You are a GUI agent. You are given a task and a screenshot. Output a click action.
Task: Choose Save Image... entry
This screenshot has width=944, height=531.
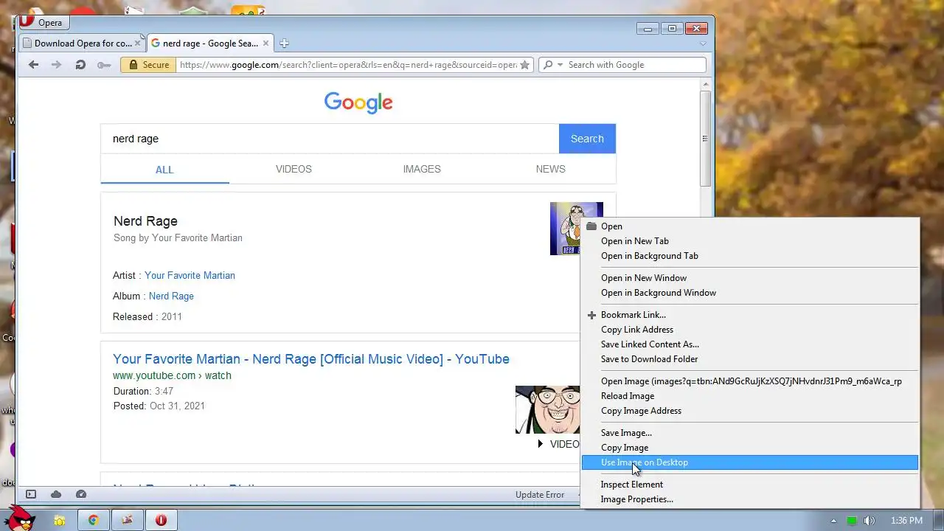coord(750,433)
